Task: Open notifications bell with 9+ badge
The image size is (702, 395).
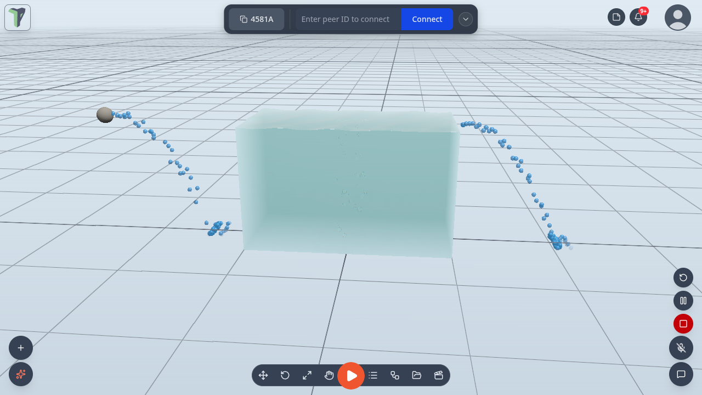Action: point(638,17)
